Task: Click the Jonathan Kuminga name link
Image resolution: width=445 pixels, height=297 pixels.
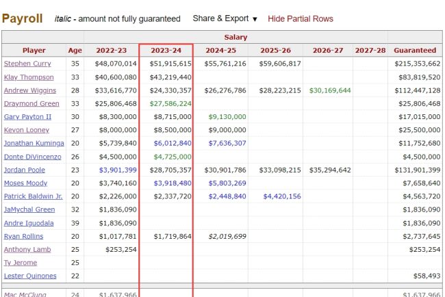Action: pyautogui.click(x=34, y=143)
